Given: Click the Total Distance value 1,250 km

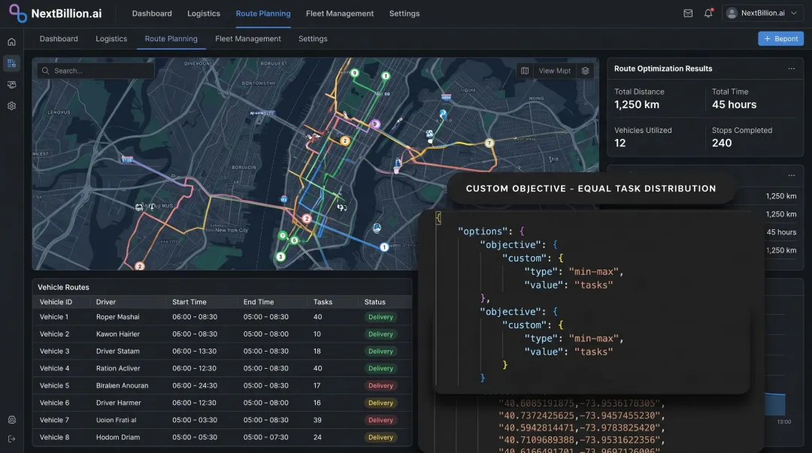Looking at the screenshot, I should [x=637, y=104].
